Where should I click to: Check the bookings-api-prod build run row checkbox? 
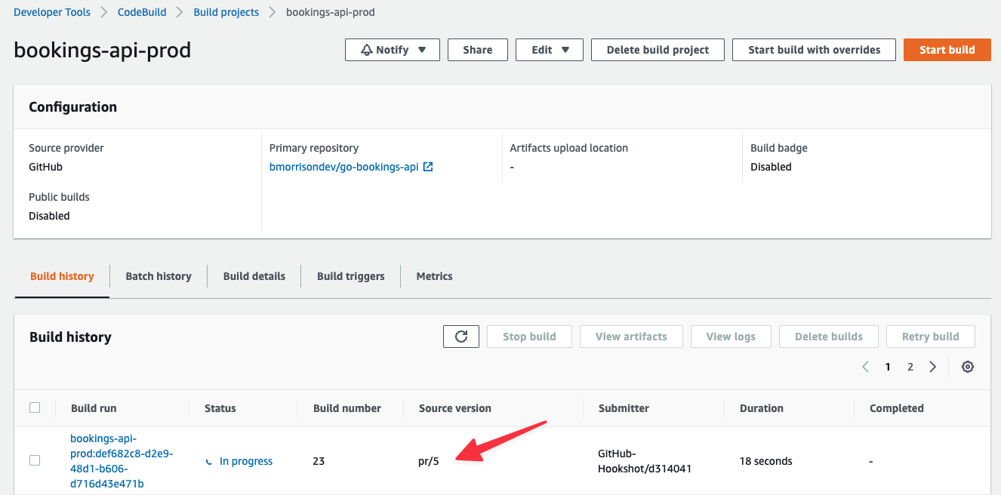[35, 460]
